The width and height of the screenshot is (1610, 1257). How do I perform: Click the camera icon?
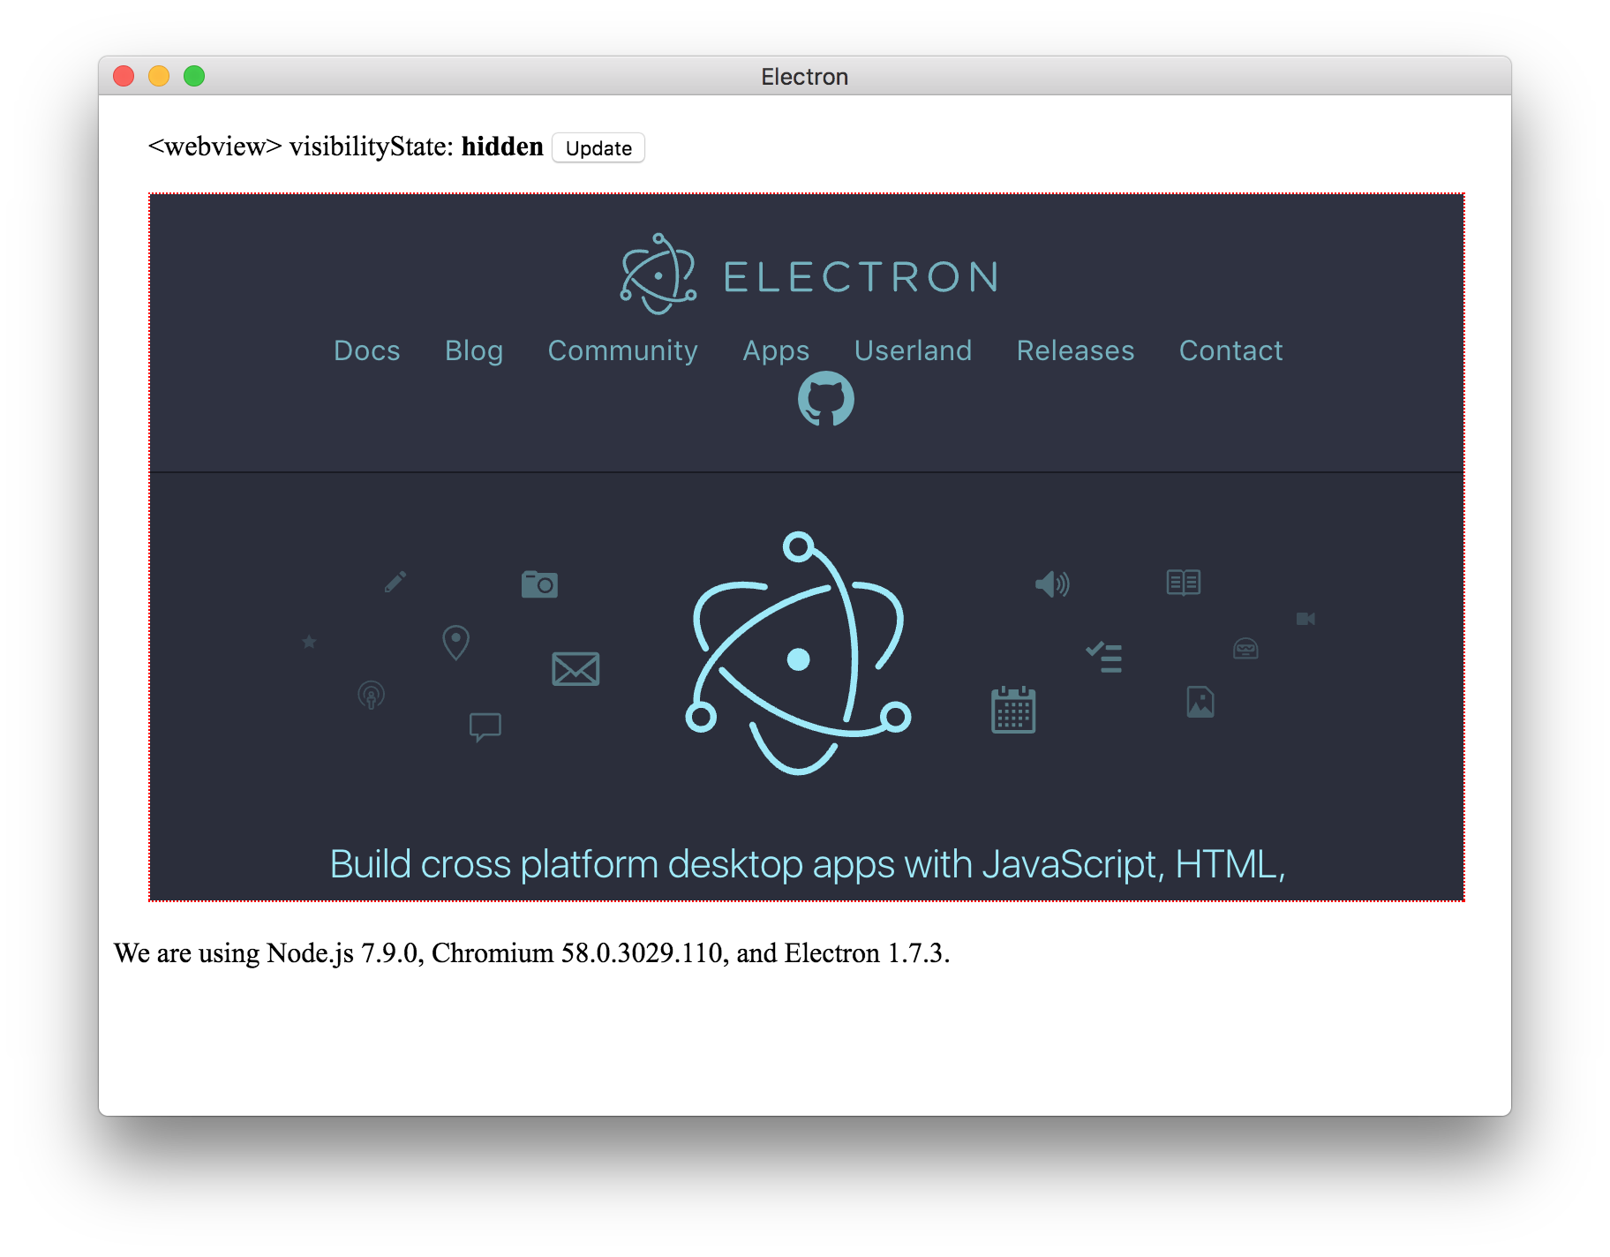point(539,583)
